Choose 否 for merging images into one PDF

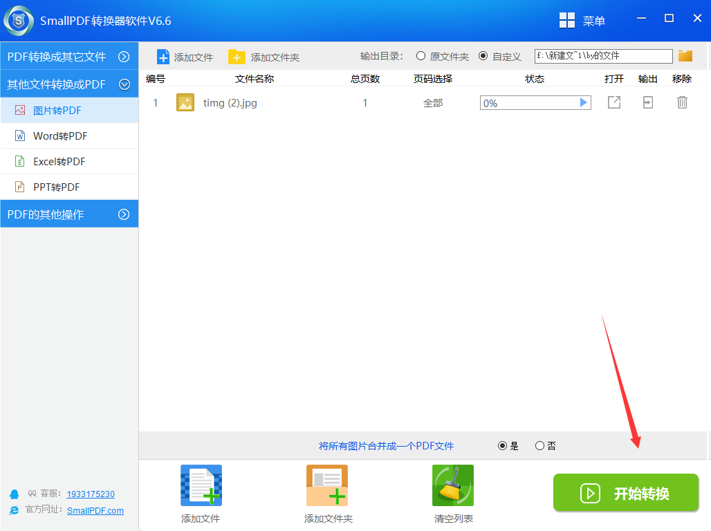539,446
